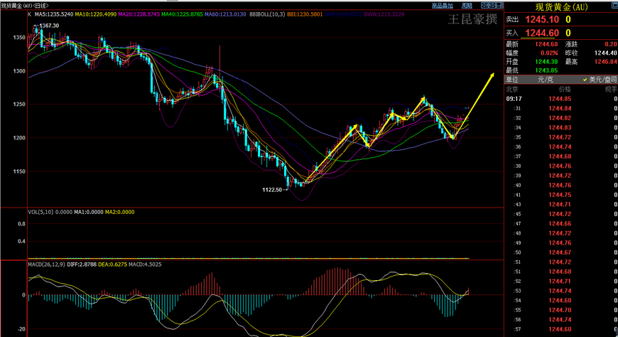The width and height of the screenshot is (618, 337).
Task: Click the 北京 time column header
Action: click(x=512, y=89)
